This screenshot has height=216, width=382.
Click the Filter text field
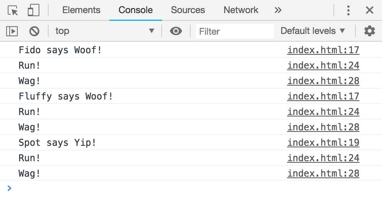(x=235, y=31)
